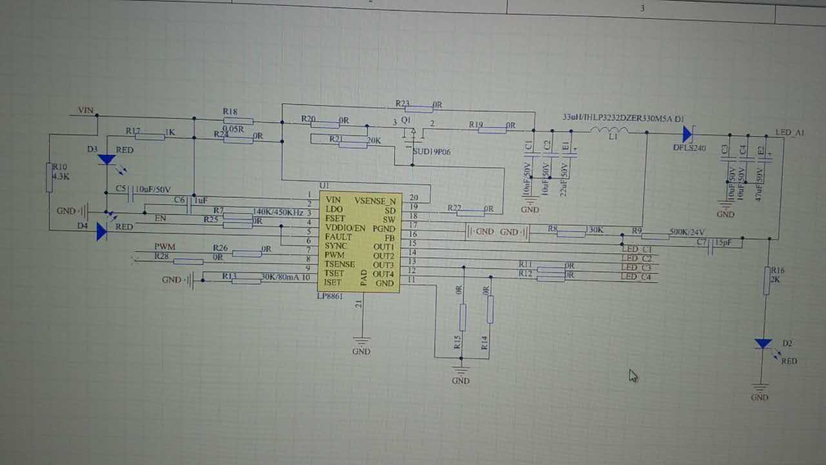Click the R14 vertical resistor symbol
Image resolution: width=826 pixels, height=465 pixels.
[x=490, y=309]
